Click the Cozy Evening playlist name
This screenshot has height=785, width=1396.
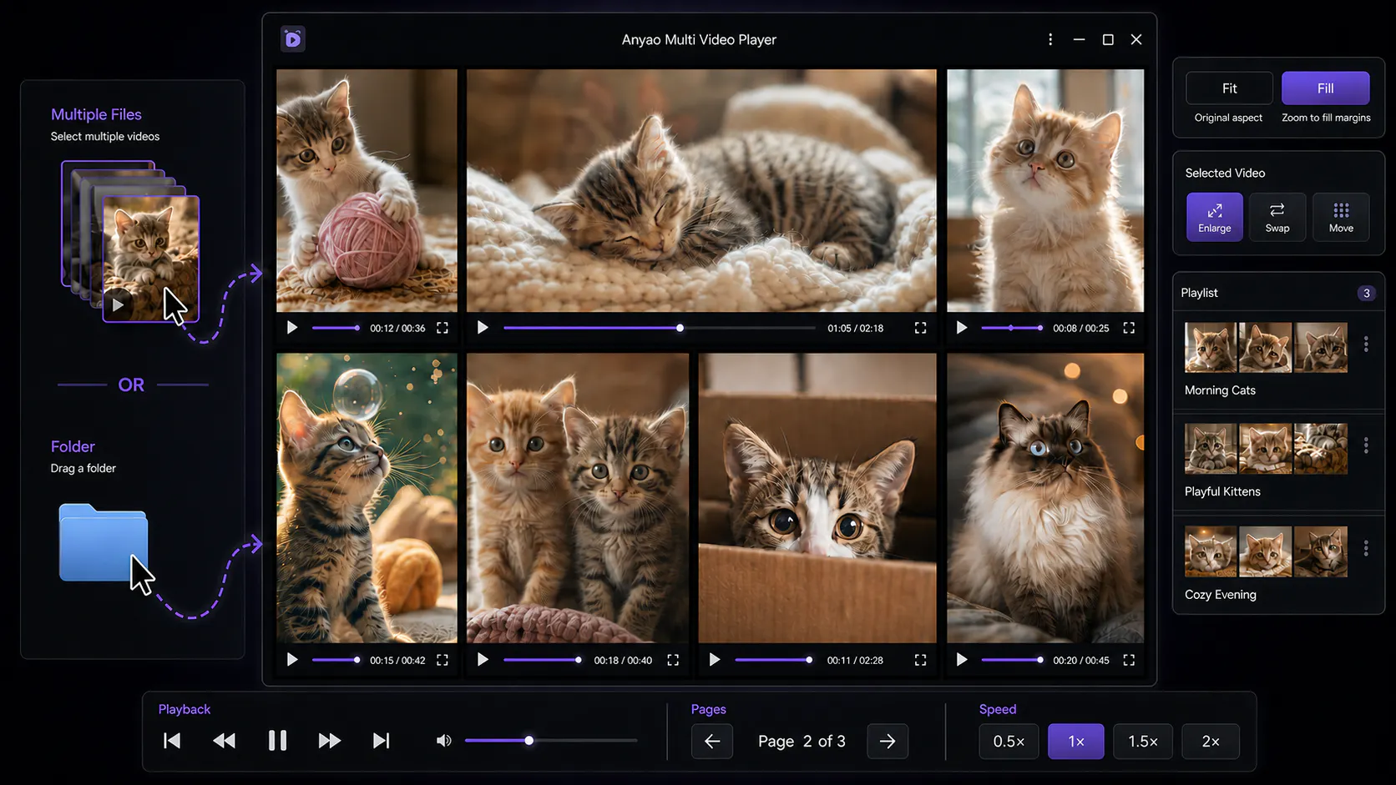1220,595
